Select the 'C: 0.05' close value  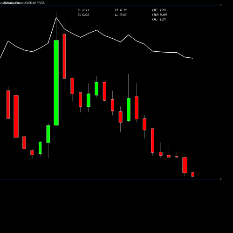(x=83, y=15)
